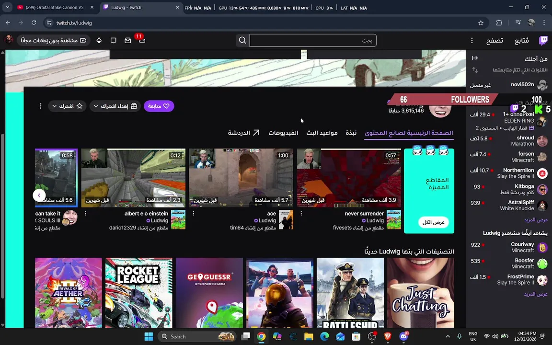Open channel more options dots near اشترك
The width and height of the screenshot is (552, 345).
pos(40,106)
